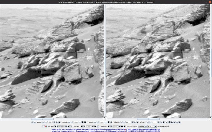The height and width of the screenshot is (132, 212).
Task: Click the bold plus button for zoomL
Action: [82, 122]
